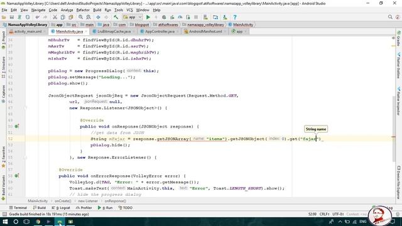Run the app with green play button
Viewport: 402px width, 226px height.
[x=148, y=17]
